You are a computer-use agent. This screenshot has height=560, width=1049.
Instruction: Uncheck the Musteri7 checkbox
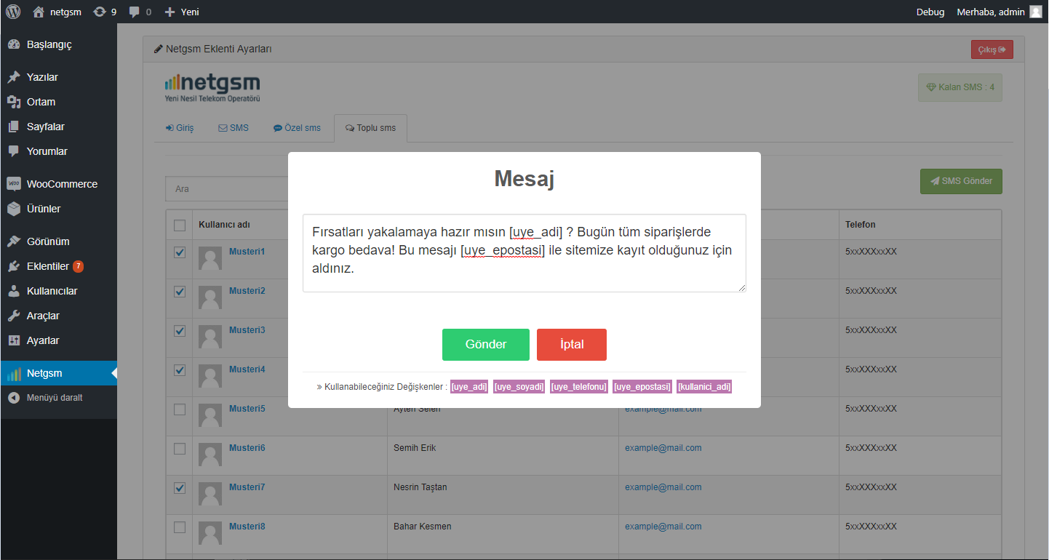point(180,488)
